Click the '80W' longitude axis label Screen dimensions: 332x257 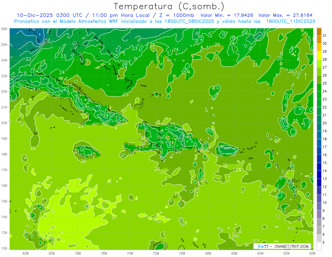tap(52, 253)
